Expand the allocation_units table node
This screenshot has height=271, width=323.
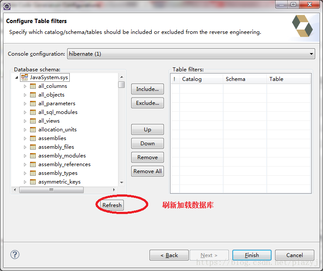click(x=25, y=130)
